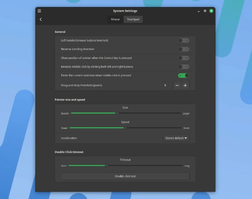The height and width of the screenshot is (199, 252).
Task: Open the Acceleration Device default dropdown
Action: point(176,138)
